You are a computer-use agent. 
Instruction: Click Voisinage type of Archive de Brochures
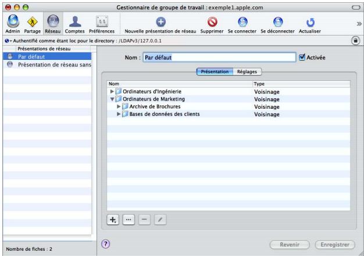(267, 107)
